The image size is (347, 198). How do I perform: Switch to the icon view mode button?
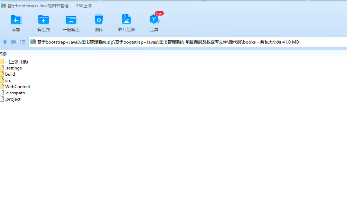14,42
